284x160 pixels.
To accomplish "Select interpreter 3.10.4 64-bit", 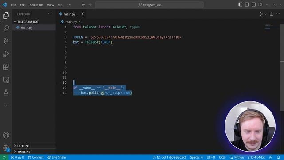I will pyautogui.click(x=256, y=157).
